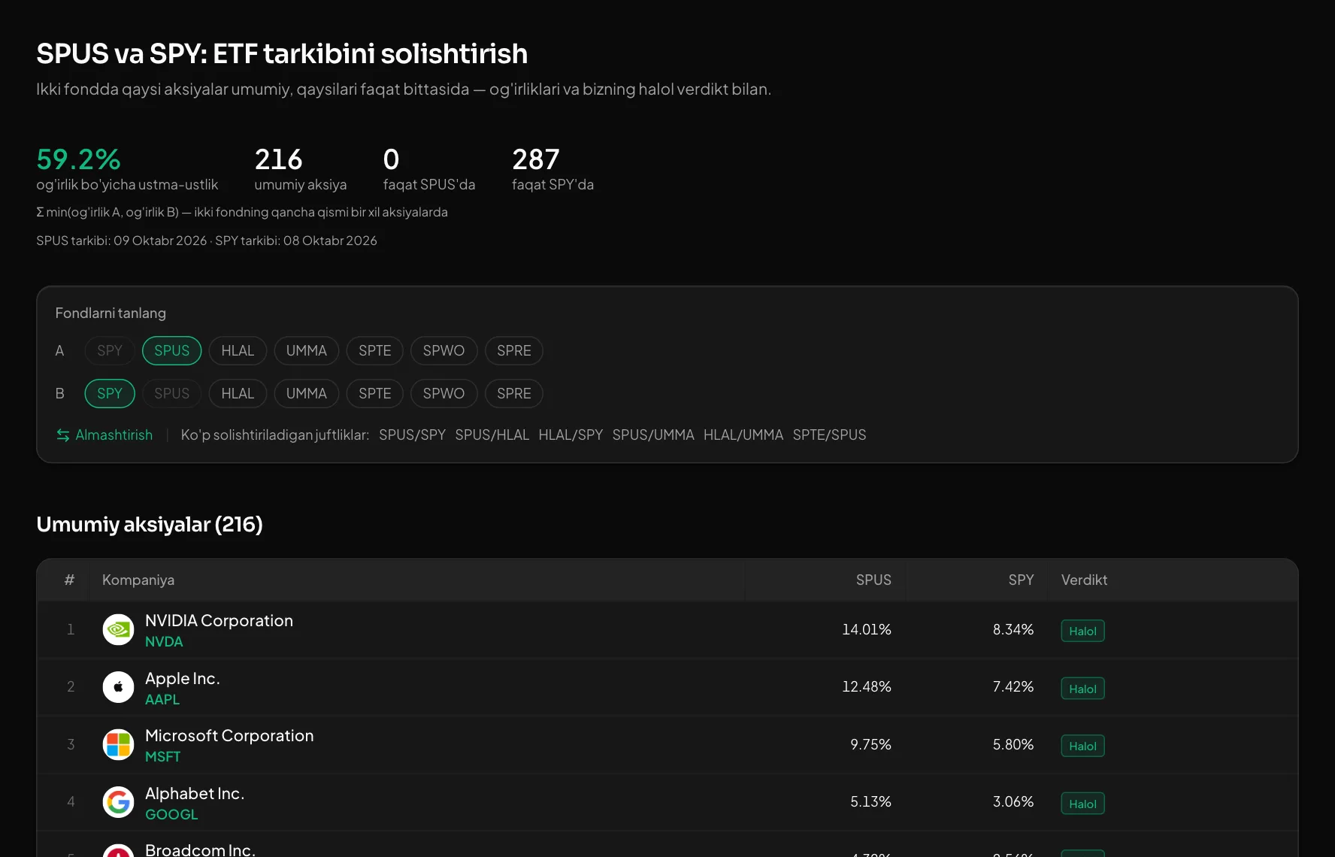Image resolution: width=1335 pixels, height=857 pixels.
Task: Select HLAL in fund row B
Action: coord(238,393)
